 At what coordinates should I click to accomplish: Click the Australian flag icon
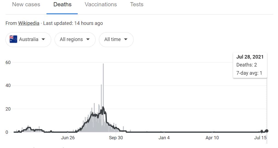click(x=13, y=39)
